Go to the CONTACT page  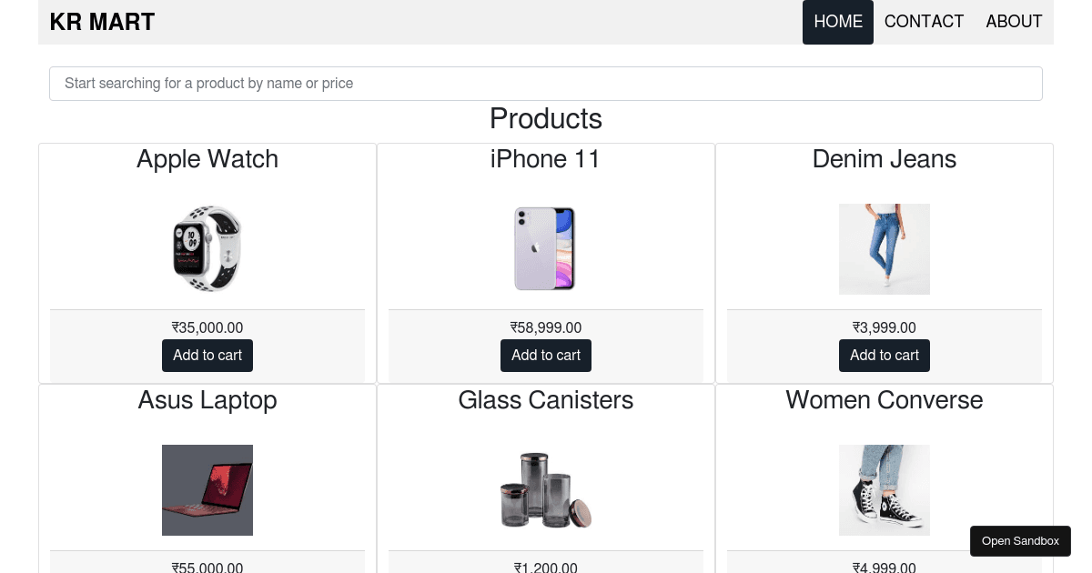924,22
